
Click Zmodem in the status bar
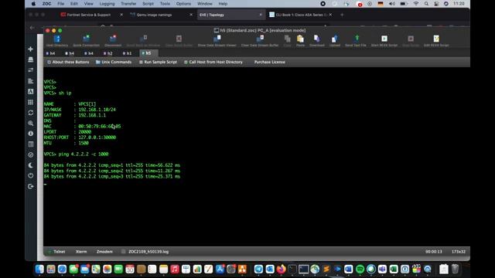pyautogui.click(x=104, y=252)
